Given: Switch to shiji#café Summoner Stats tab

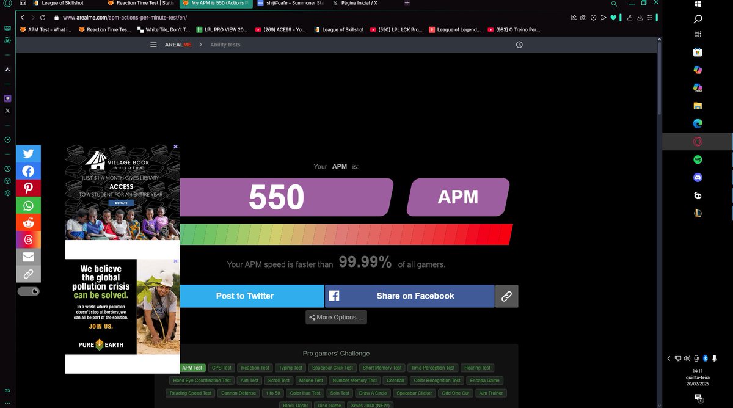Looking at the screenshot, I should pos(291,3).
